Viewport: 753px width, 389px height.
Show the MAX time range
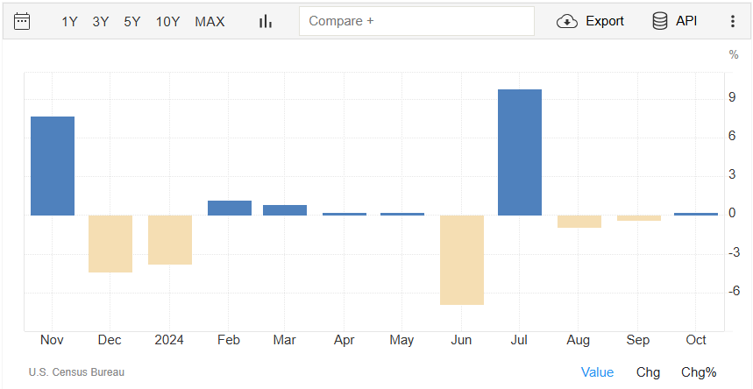click(210, 21)
